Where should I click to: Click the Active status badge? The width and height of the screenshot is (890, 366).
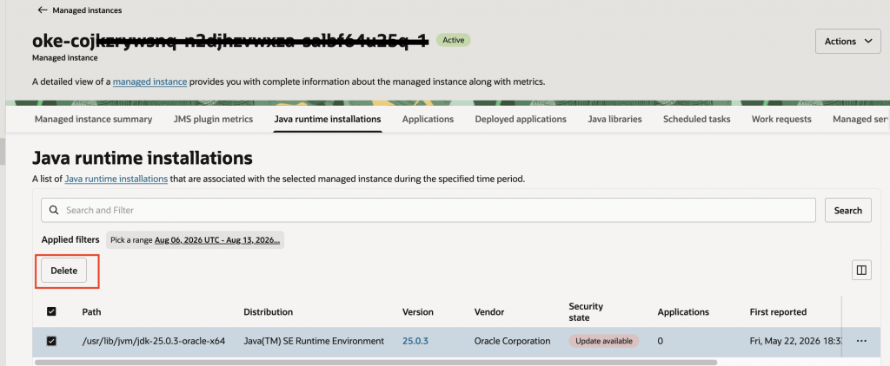pos(454,40)
